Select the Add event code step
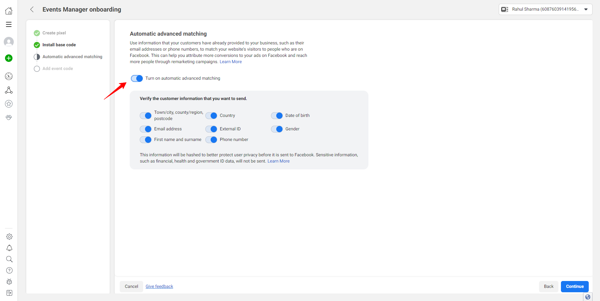 pyautogui.click(x=53, y=68)
